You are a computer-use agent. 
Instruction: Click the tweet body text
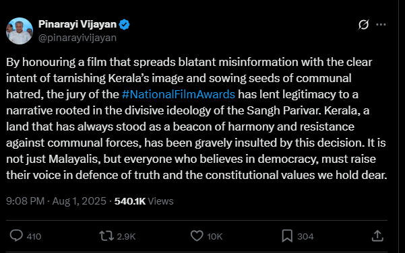pyautogui.click(x=197, y=118)
